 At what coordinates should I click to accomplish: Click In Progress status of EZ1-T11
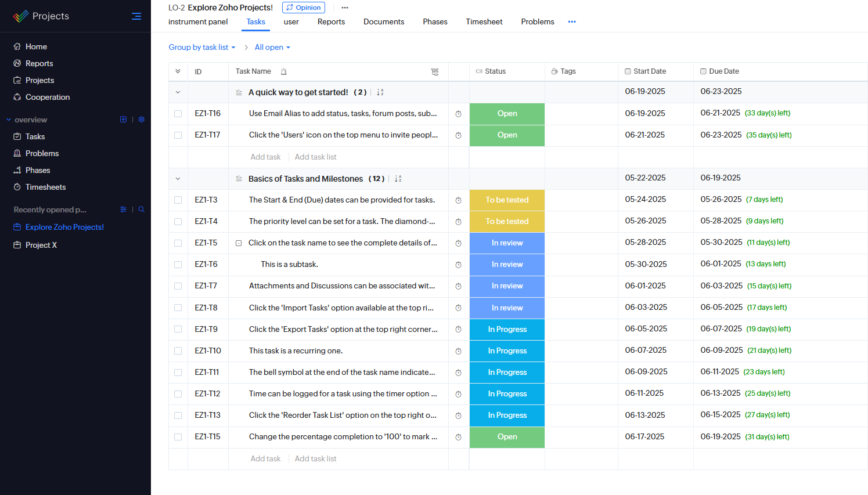tap(507, 373)
